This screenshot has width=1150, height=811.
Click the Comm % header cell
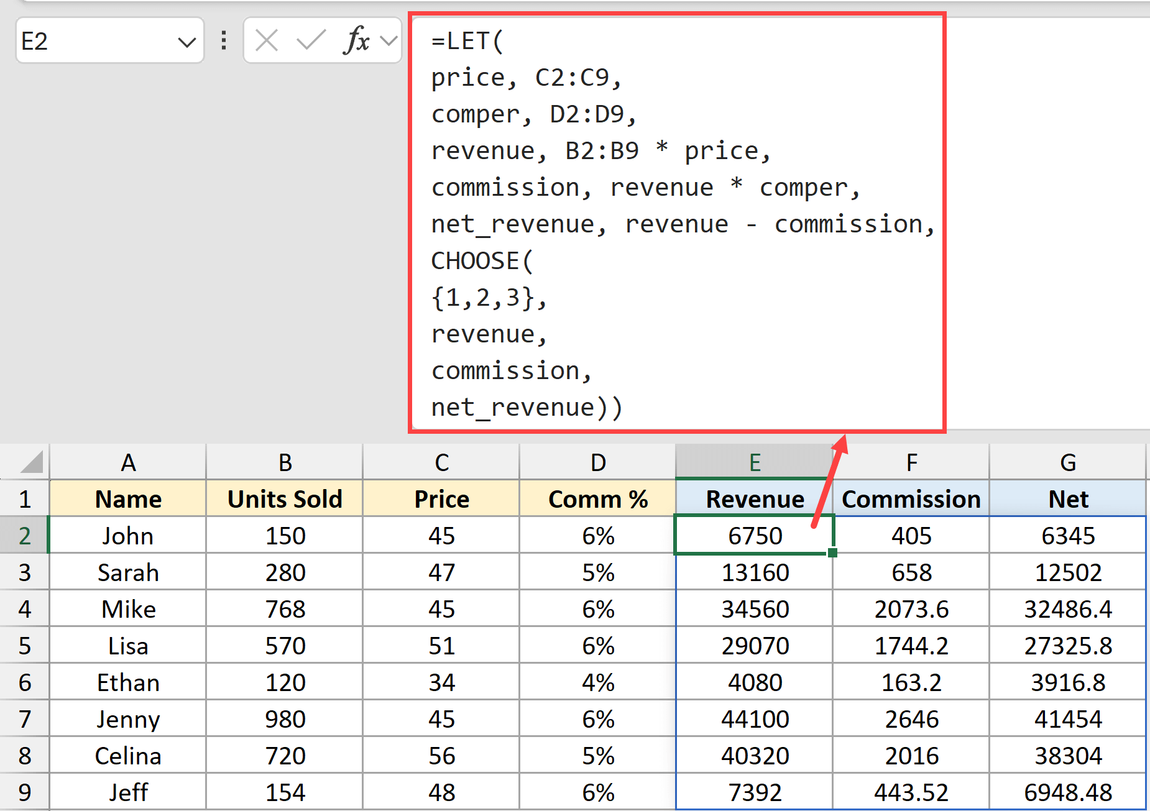(598, 498)
